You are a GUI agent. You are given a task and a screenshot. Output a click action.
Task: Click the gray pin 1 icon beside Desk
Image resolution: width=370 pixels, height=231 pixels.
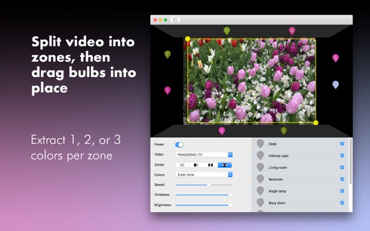tap(260, 144)
